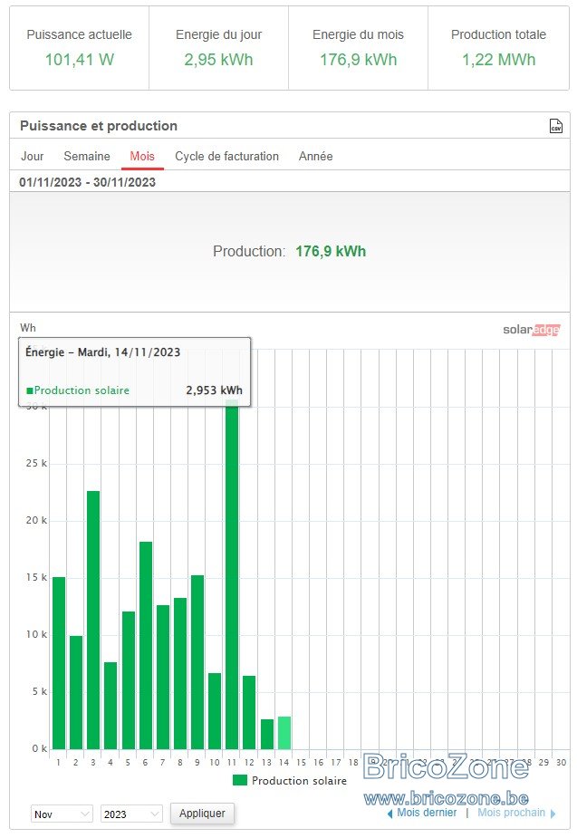Select the Mois tab
The width and height of the screenshot is (577, 838).
coord(142,157)
